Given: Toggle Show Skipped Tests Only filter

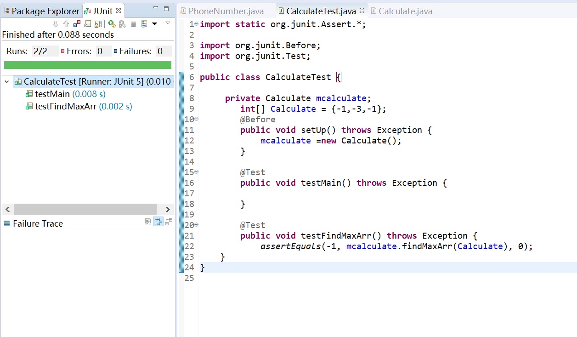Looking at the screenshot, I should [x=87, y=24].
